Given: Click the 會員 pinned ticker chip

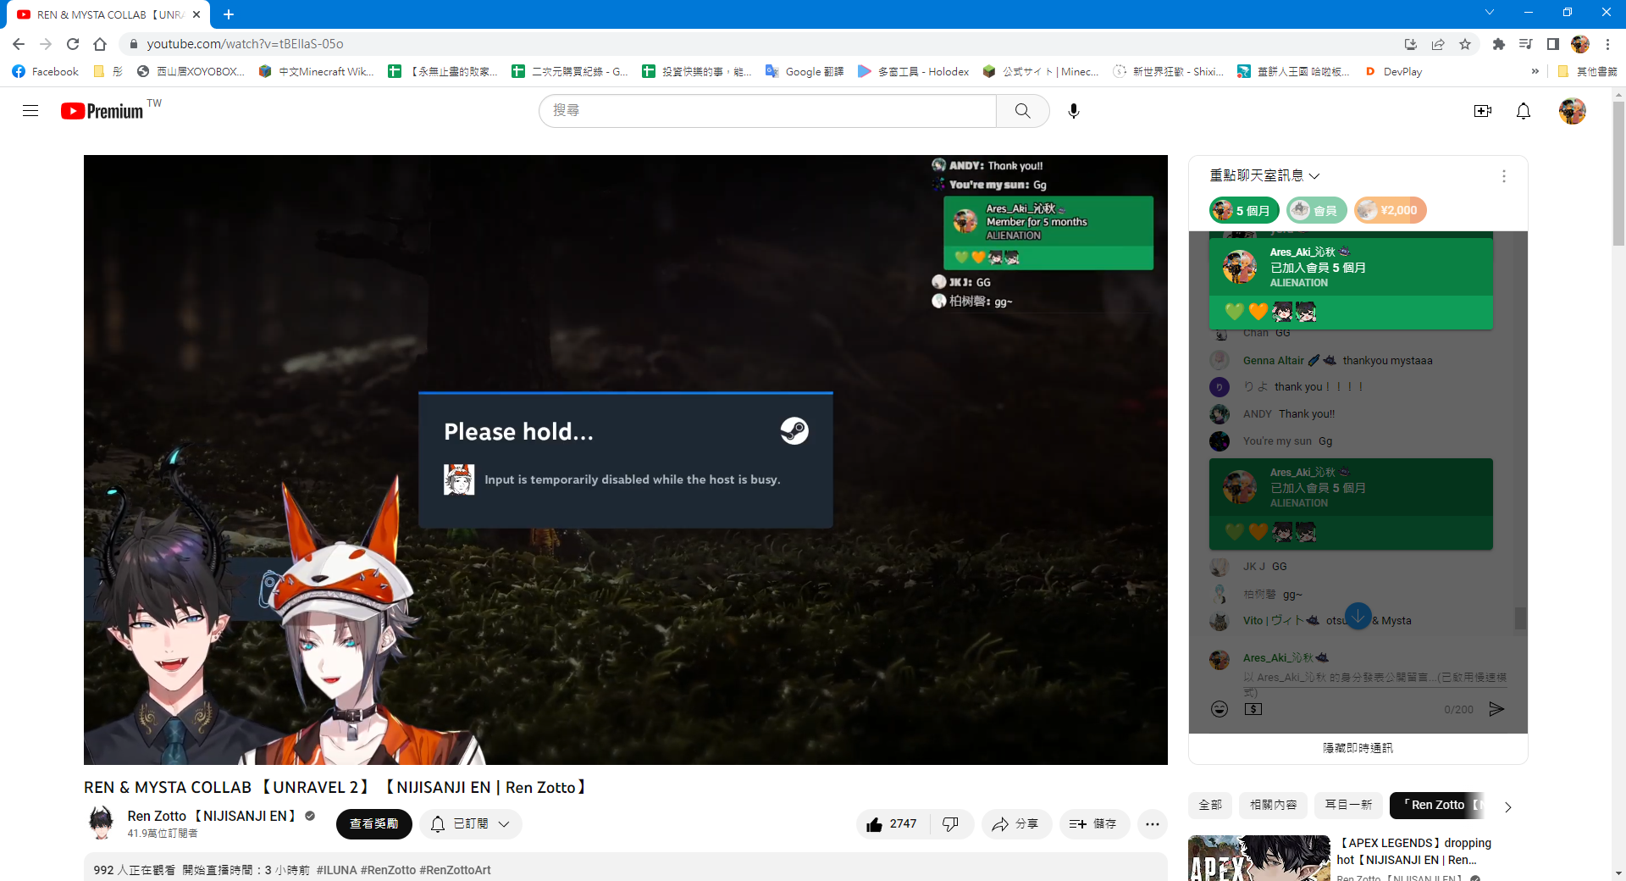Looking at the screenshot, I should 1316,210.
